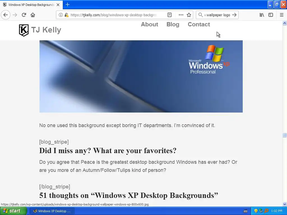Click the tjkelly.com address bar URL

114,15
